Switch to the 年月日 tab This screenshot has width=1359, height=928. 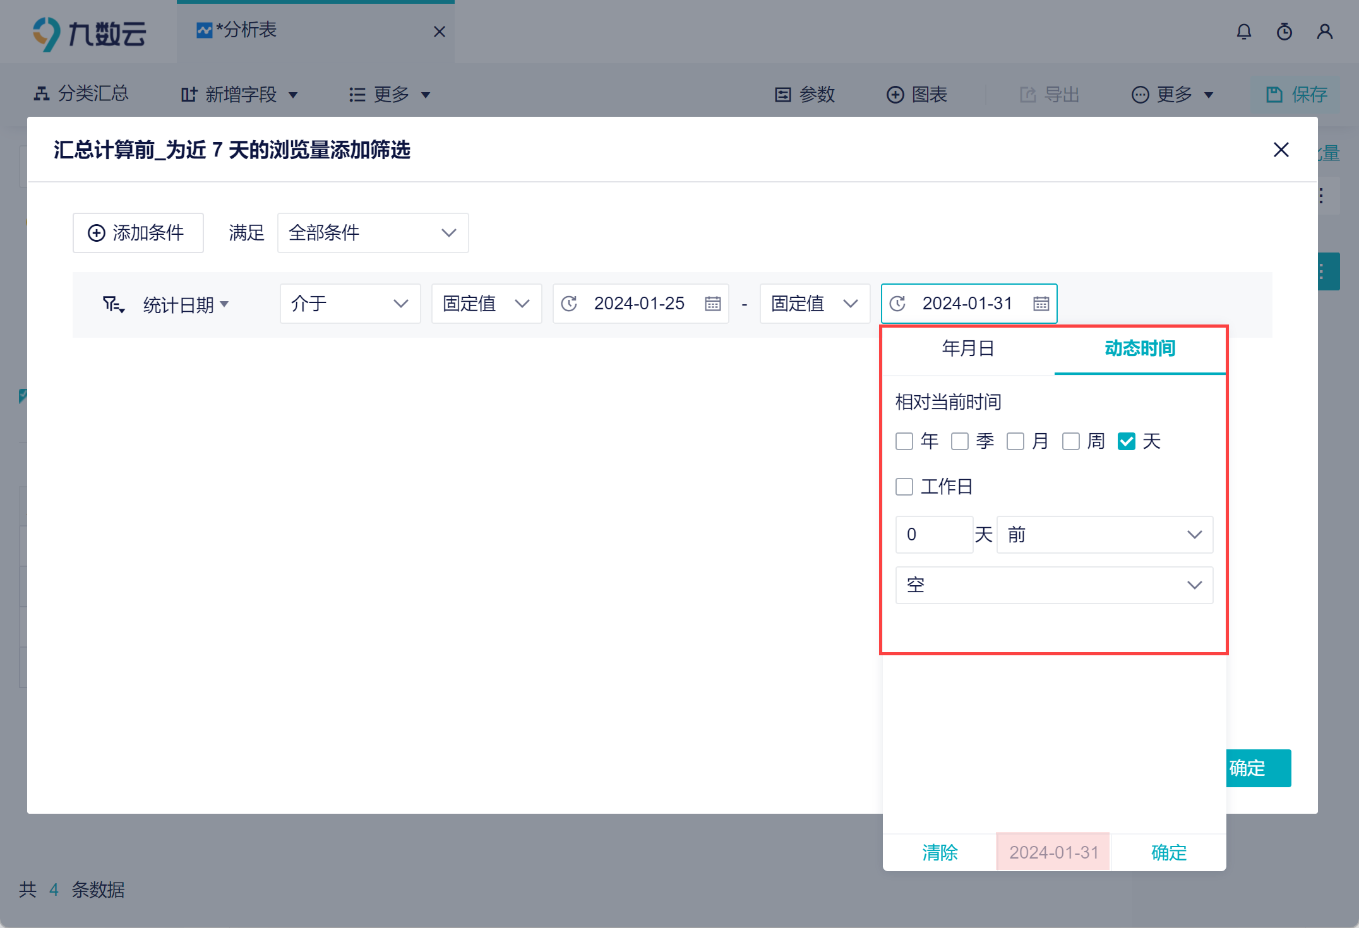(x=968, y=348)
